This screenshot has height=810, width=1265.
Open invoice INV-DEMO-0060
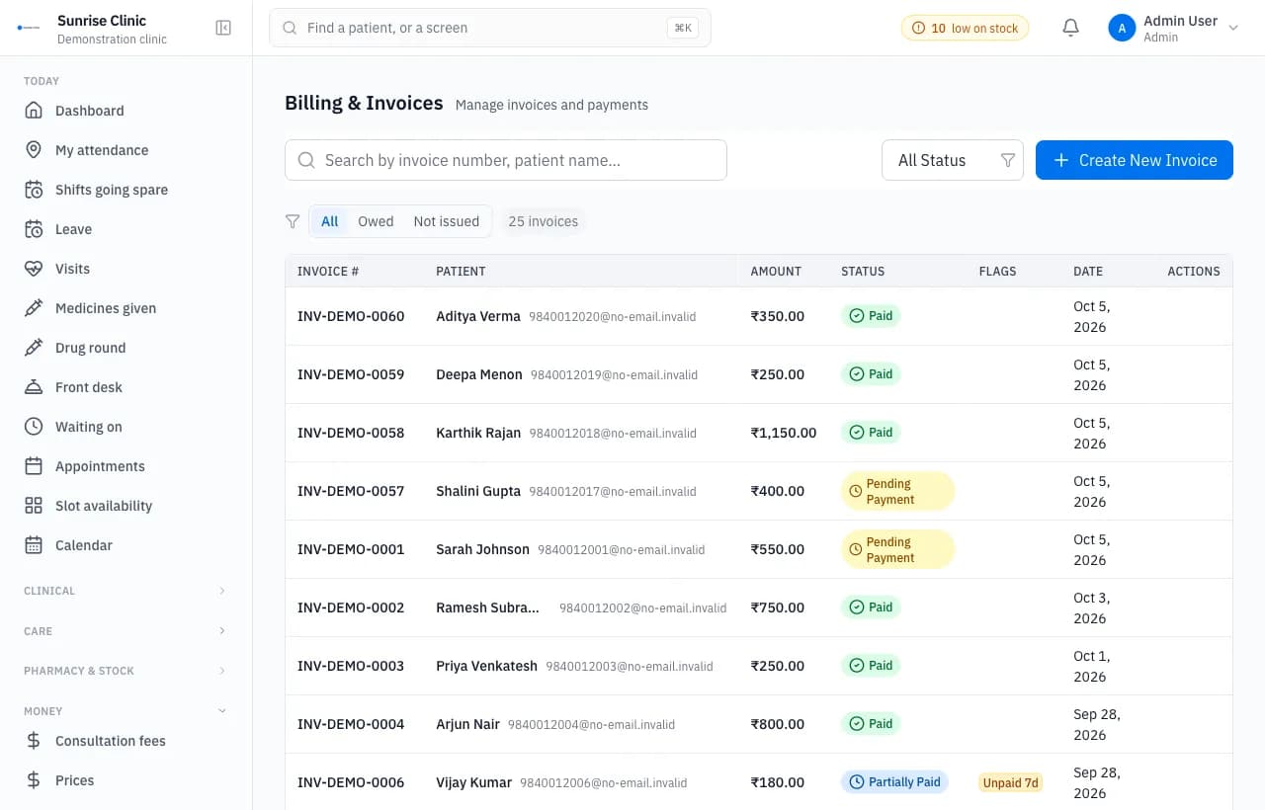tap(351, 316)
